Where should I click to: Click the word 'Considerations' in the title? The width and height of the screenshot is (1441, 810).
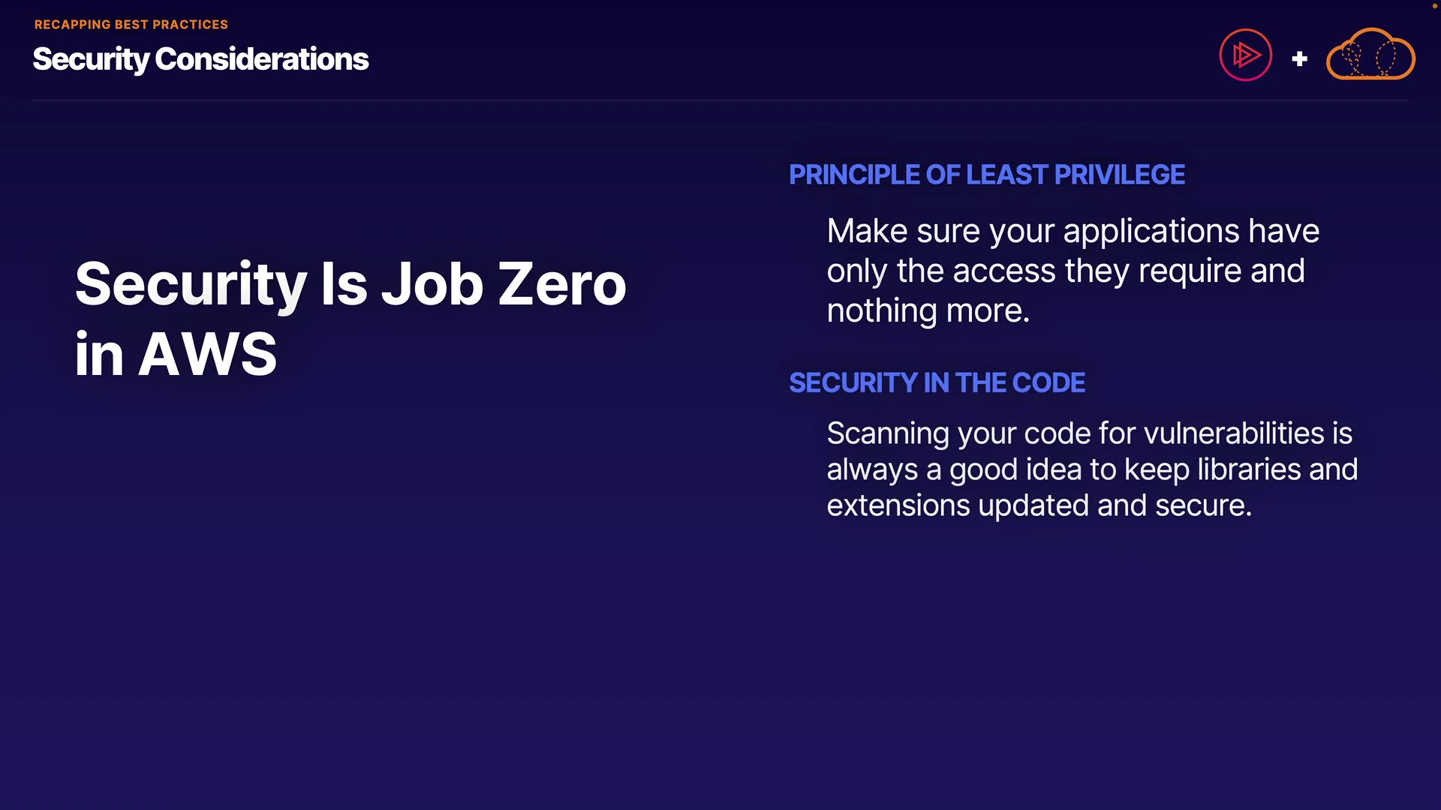261,59
